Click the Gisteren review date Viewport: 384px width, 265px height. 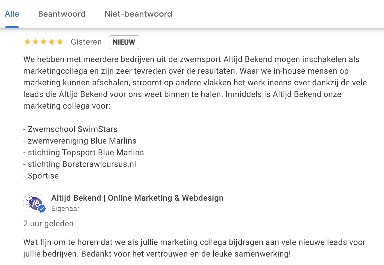tap(86, 42)
